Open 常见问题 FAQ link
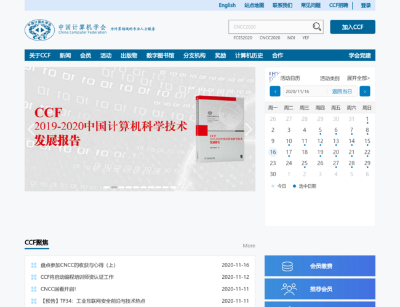This screenshot has width=400, height=307. click(311, 6)
